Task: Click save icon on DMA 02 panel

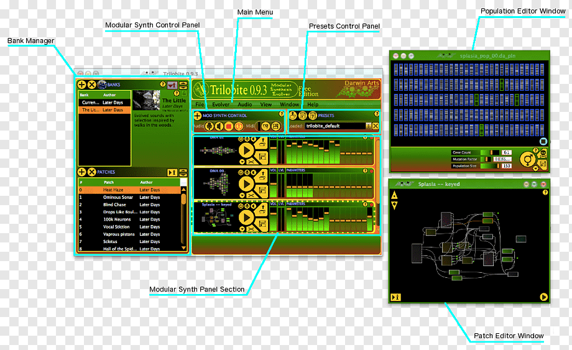Action: pyautogui.click(x=262, y=157)
